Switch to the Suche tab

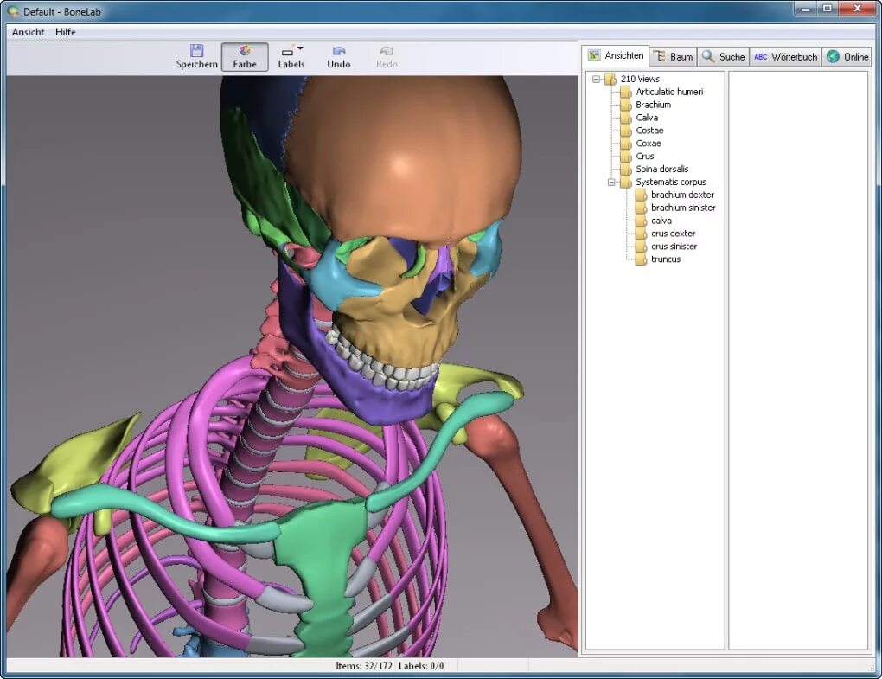point(724,57)
